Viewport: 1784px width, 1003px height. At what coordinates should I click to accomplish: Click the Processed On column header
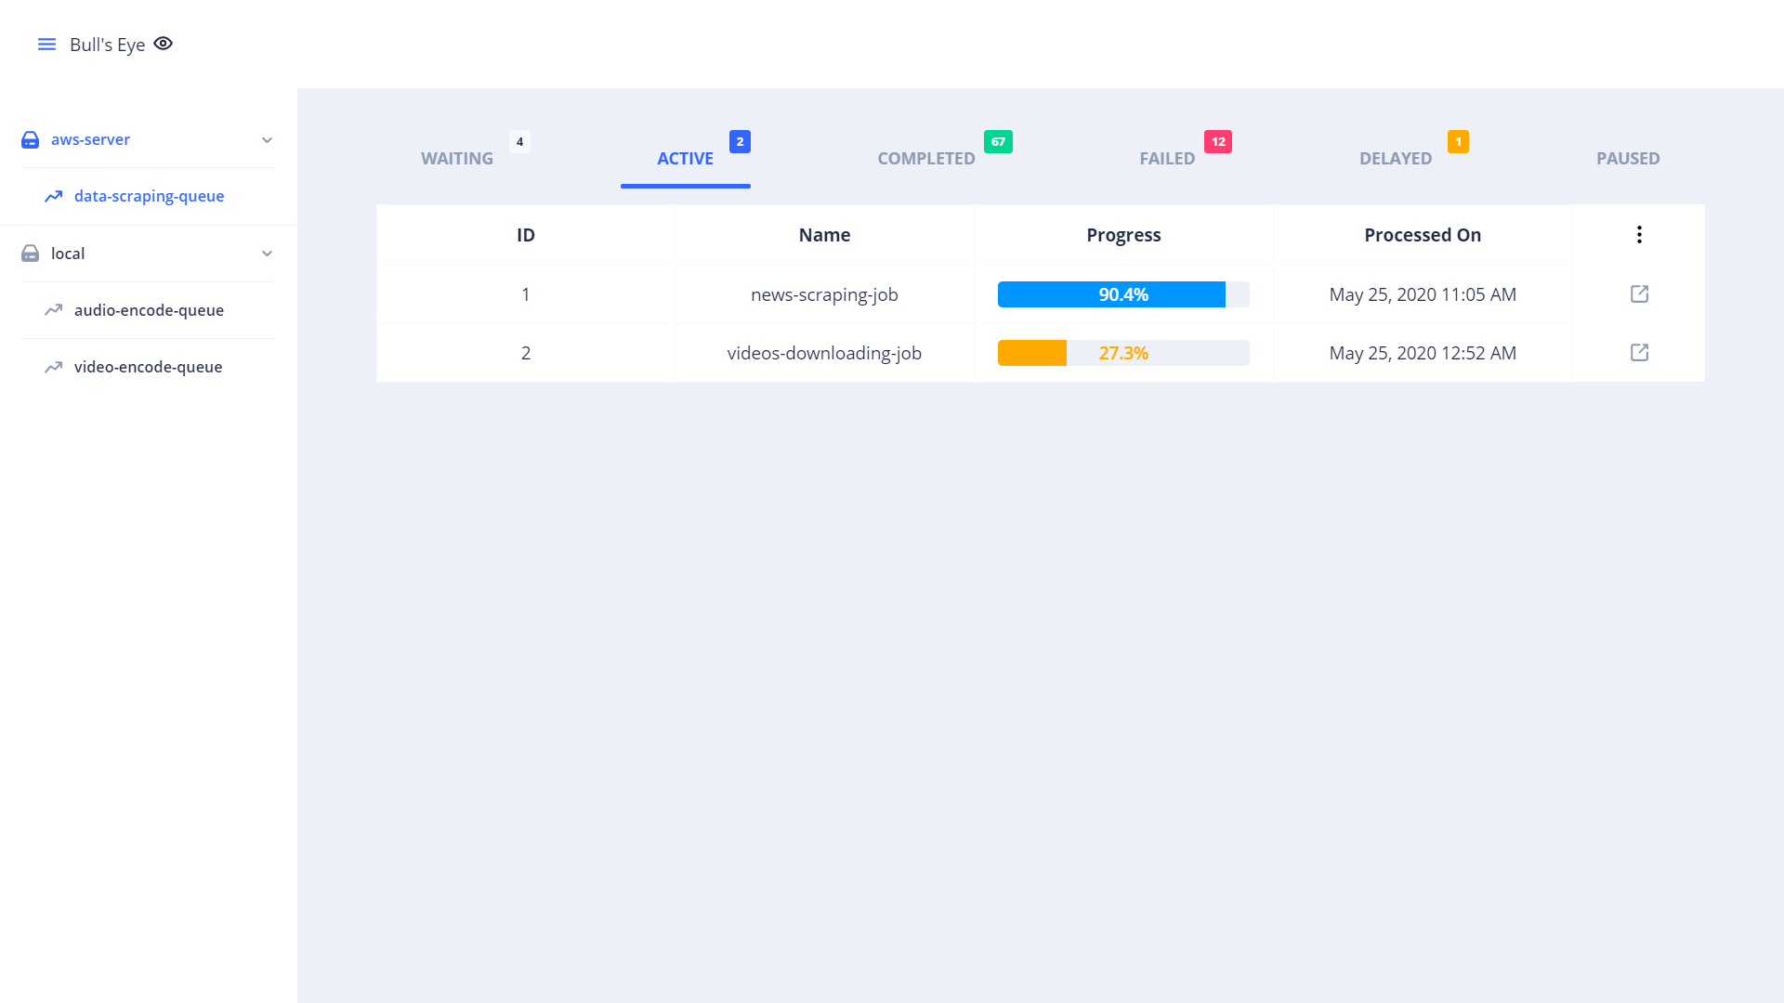[1422, 235]
